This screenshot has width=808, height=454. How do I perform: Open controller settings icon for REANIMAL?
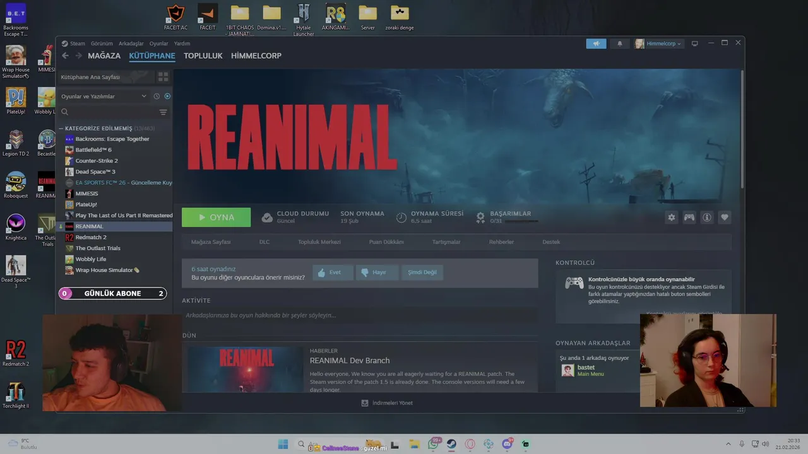(x=689, y=217)
